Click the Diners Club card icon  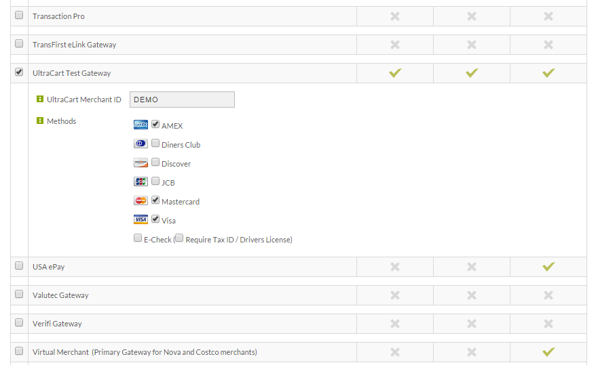(x=141, y=144)
